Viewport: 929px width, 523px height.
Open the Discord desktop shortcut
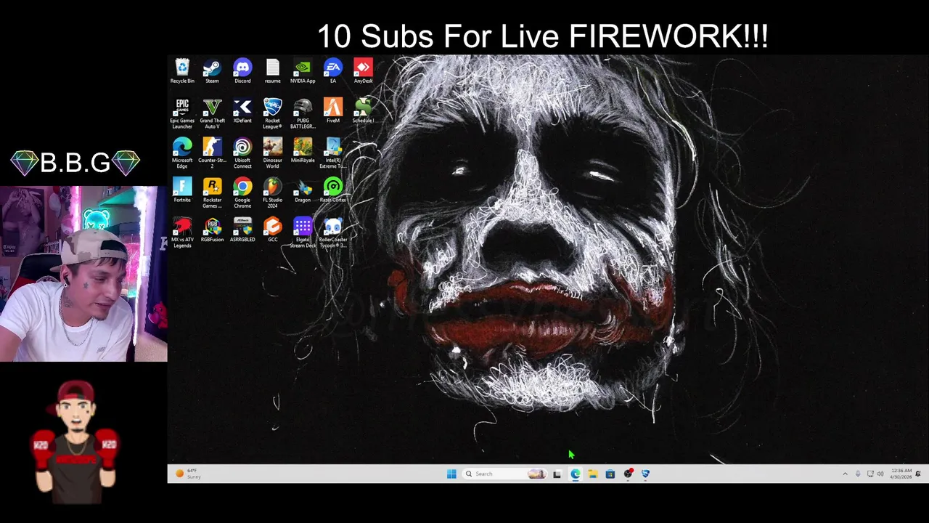pyautogui.click(x=242, y=71)
